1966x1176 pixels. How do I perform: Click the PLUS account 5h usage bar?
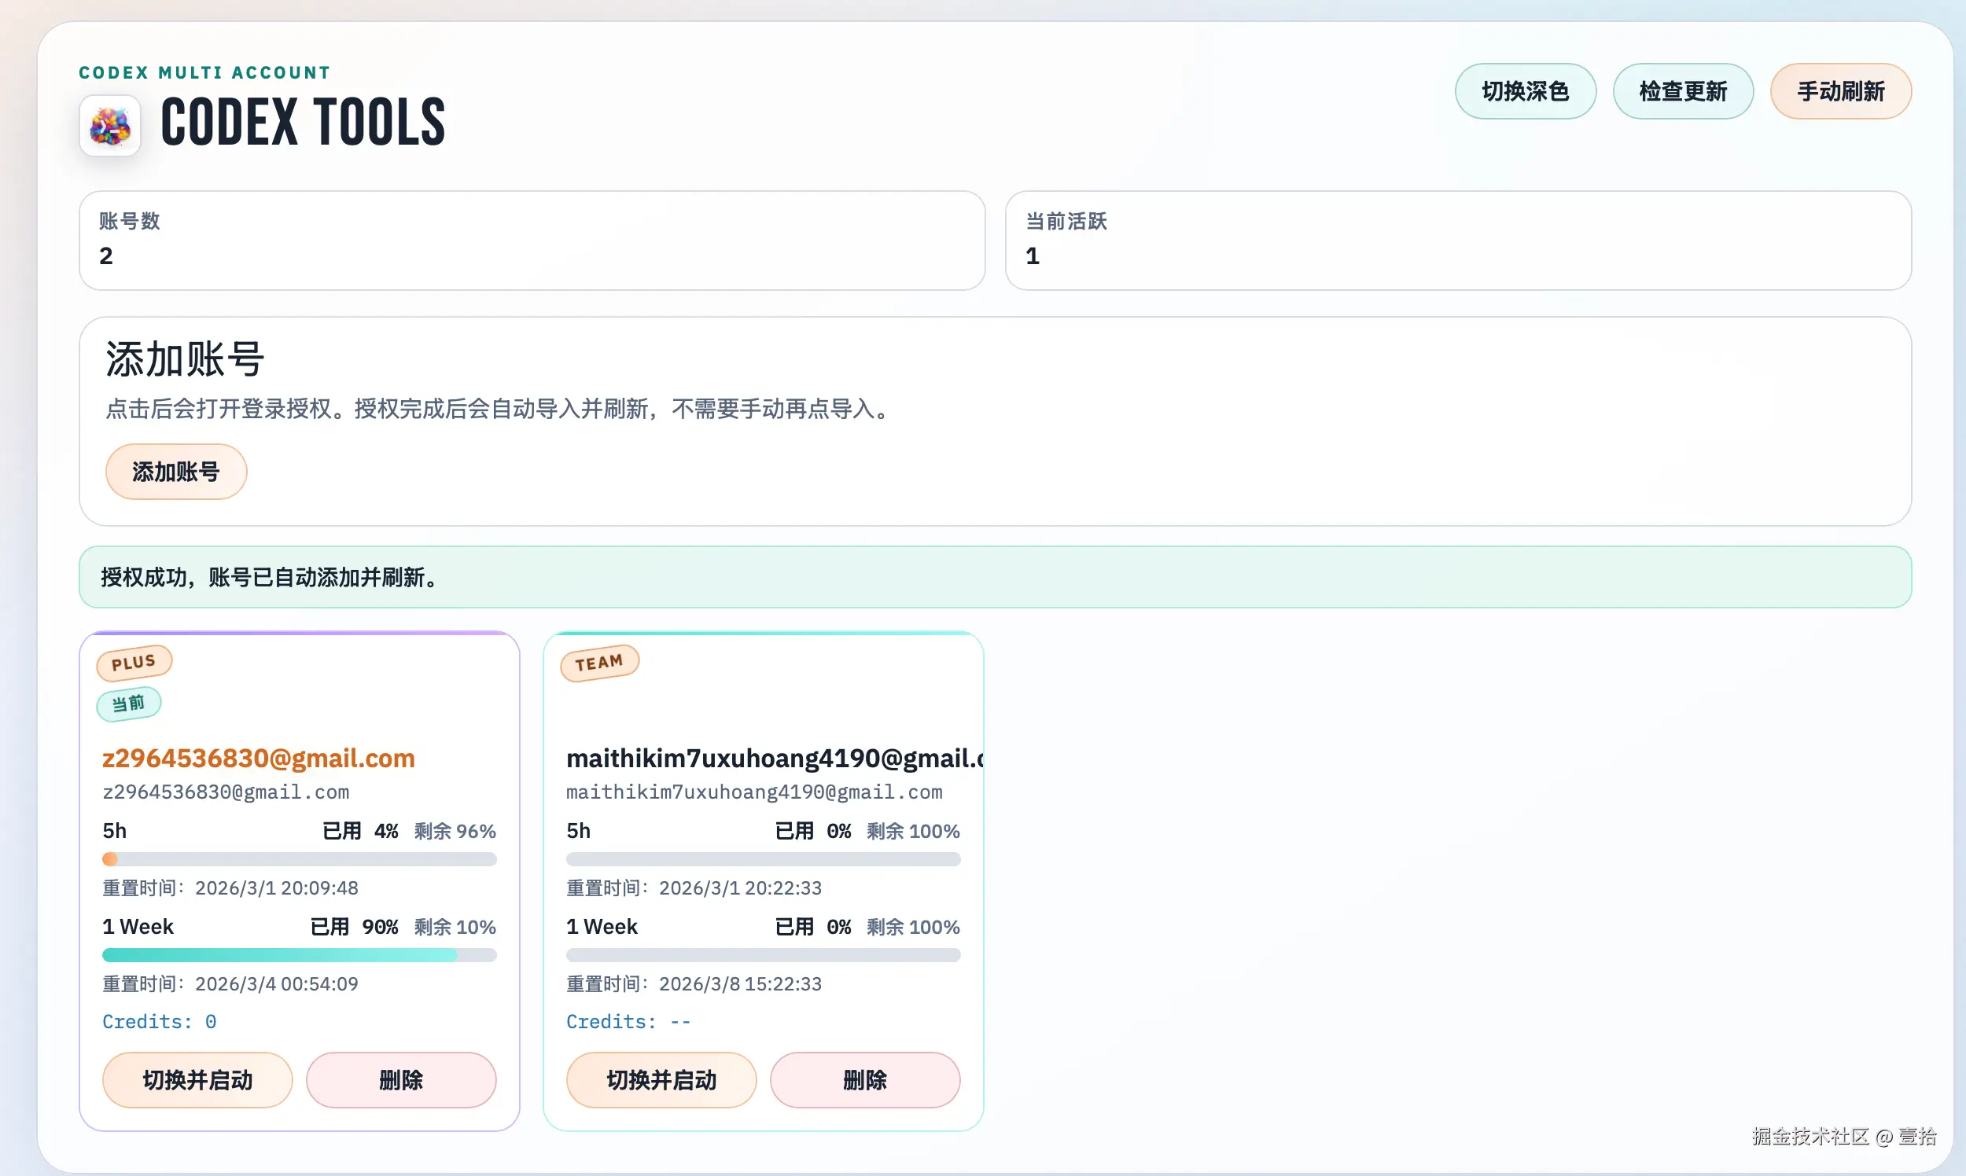[x=299, y=859]
